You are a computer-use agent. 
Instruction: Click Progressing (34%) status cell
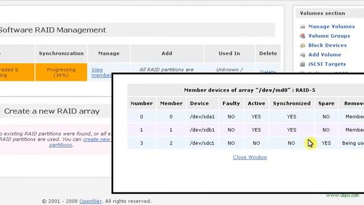click(x=61, y=72)
